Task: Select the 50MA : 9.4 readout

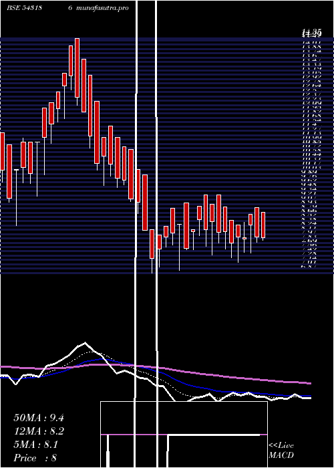Action: pos(39,418)
